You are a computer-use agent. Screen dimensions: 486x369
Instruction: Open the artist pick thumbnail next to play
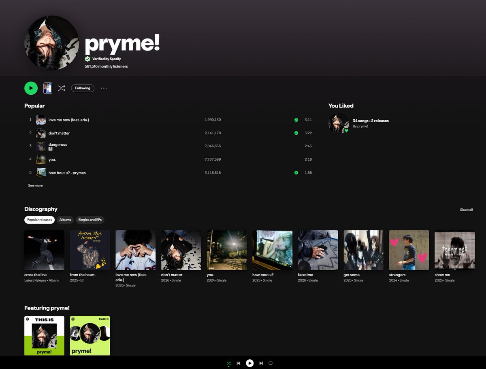(x=48, y=88)
